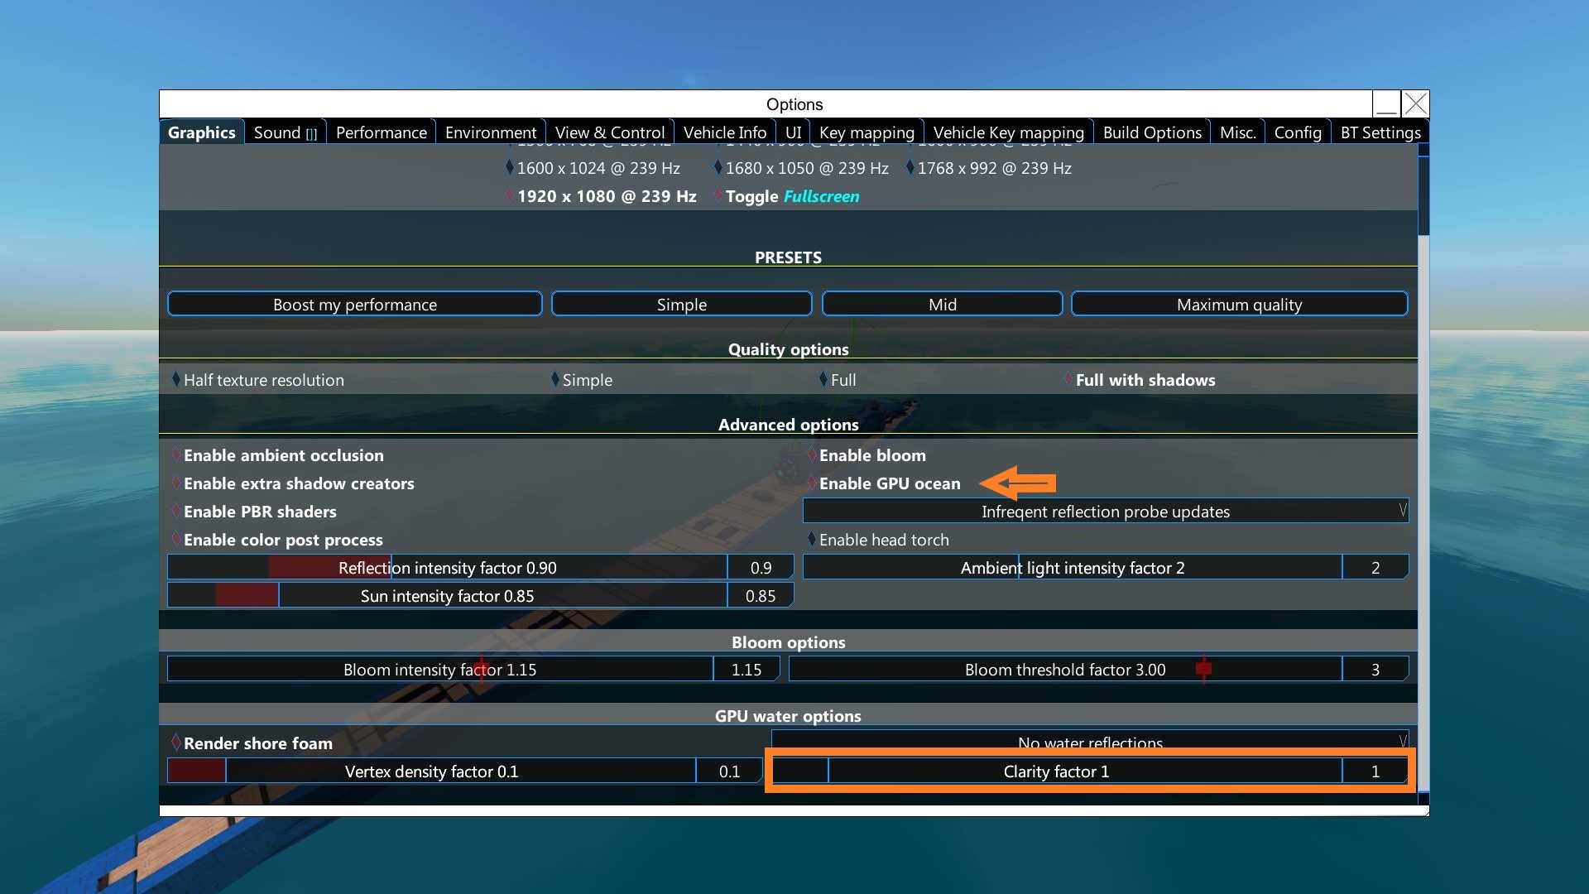Apply Maximum quality preset

point(1238,305)
